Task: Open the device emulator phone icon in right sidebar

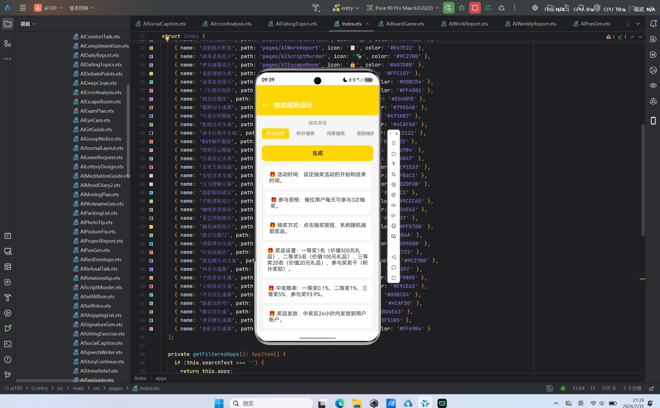Action: (x=653, y=121)
